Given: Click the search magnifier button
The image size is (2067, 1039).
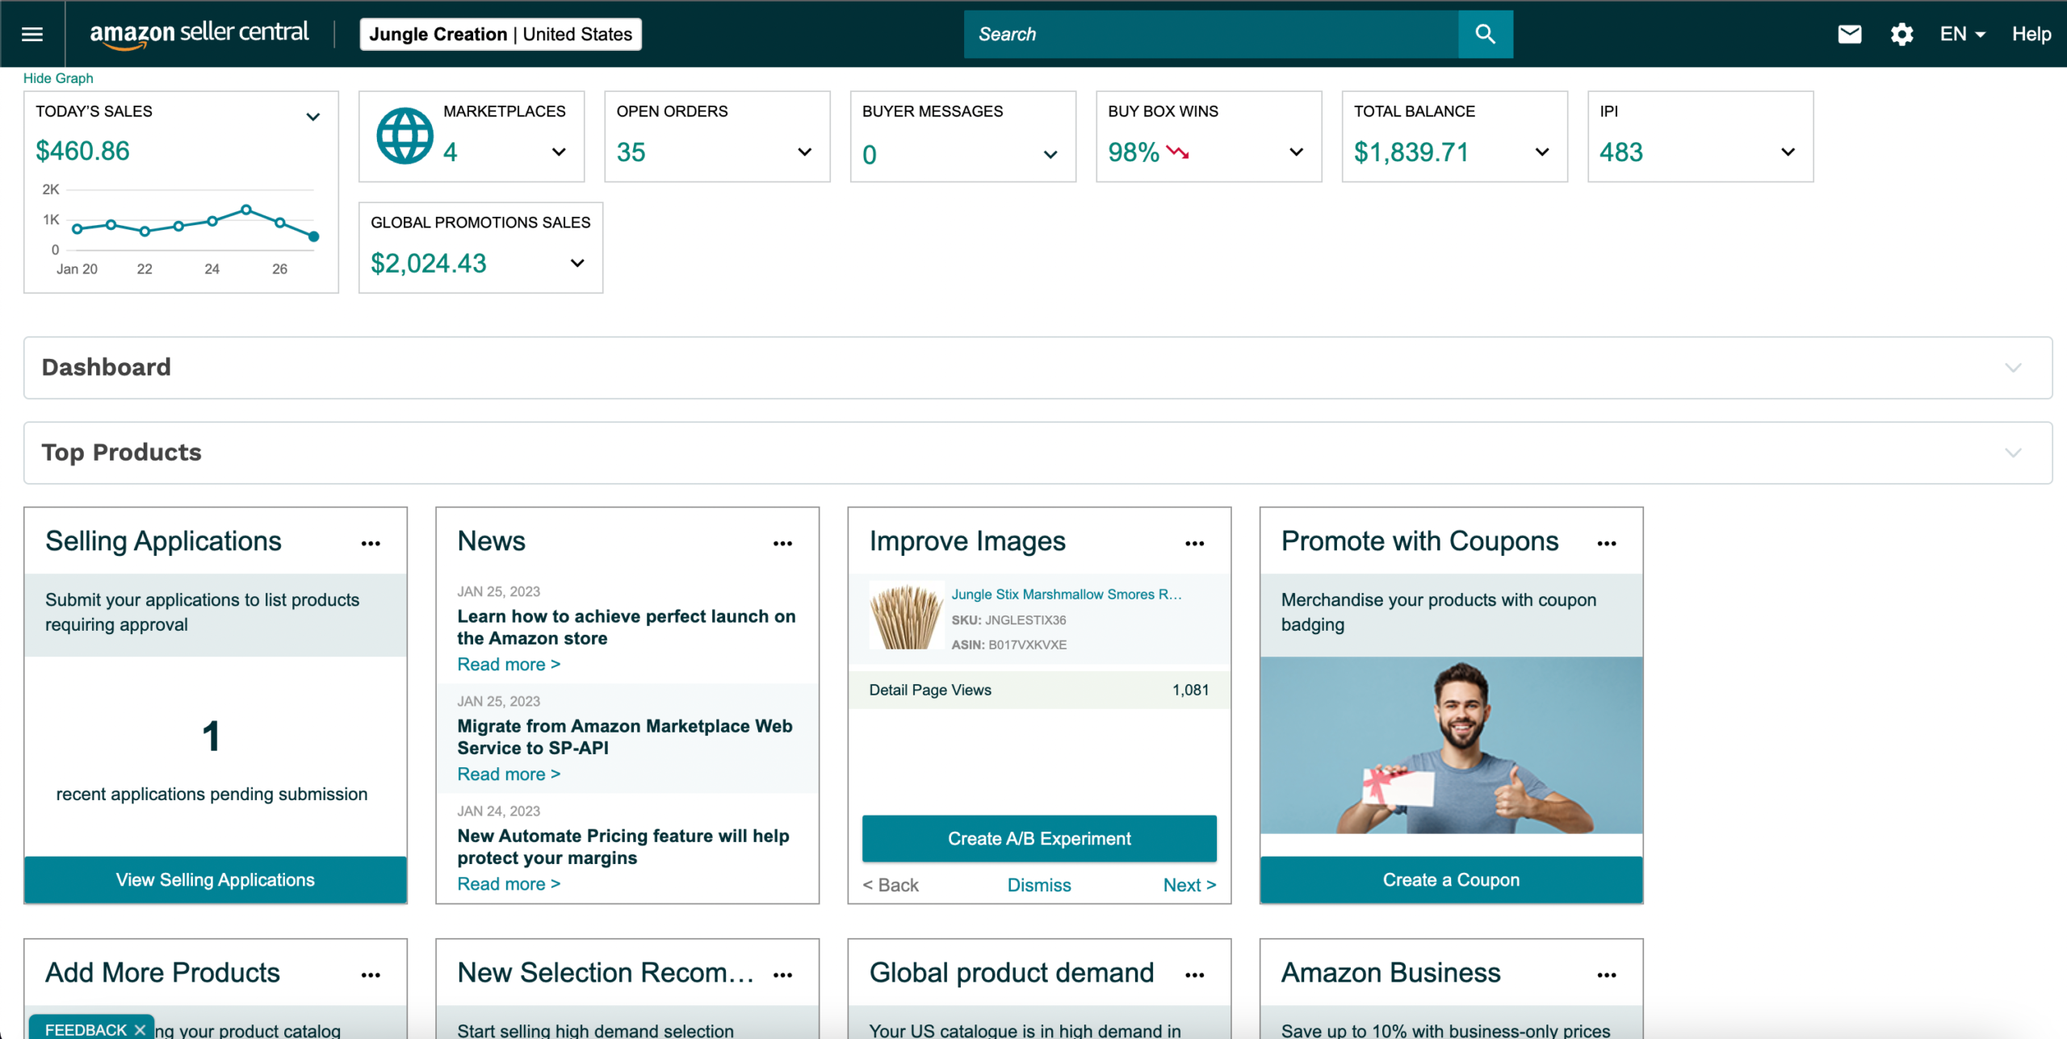Looking at the screenshot, I should [1485, 34].
